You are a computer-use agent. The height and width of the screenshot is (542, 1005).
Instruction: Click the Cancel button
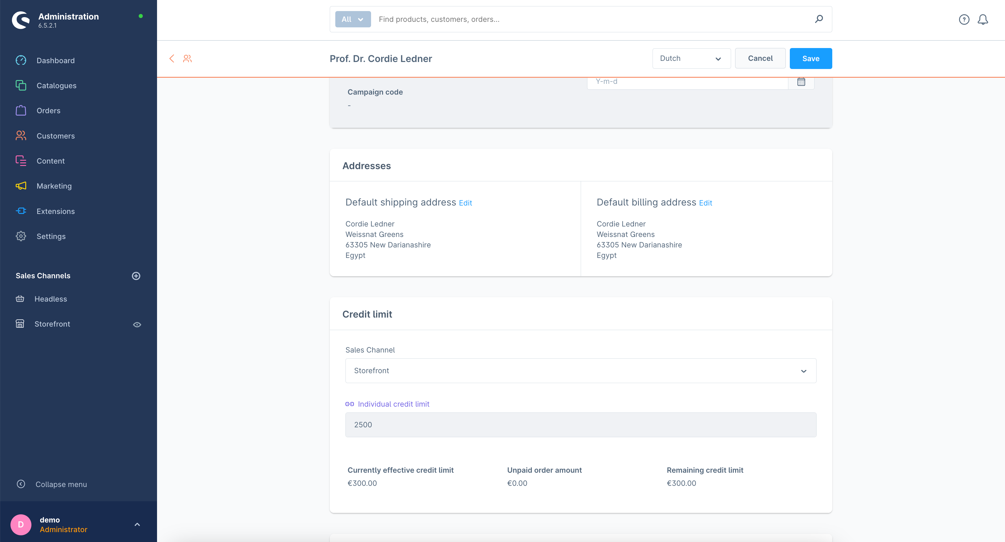(760, 58)
